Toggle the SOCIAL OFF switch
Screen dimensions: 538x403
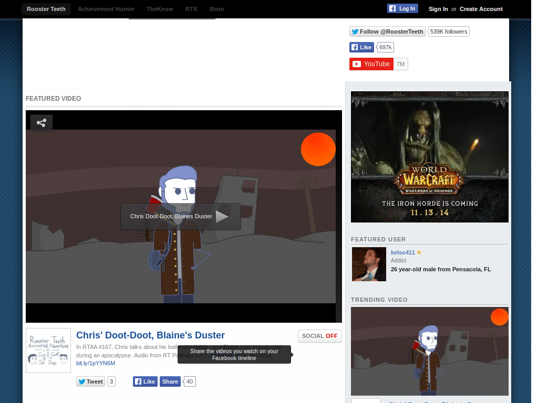(320, 336)
